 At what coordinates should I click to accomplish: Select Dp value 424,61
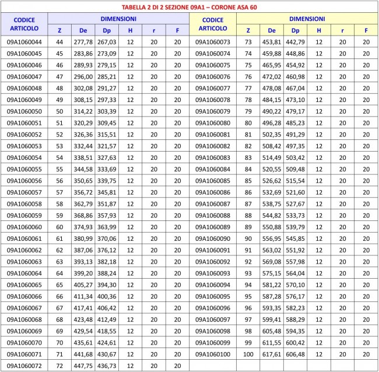point(107,342)
